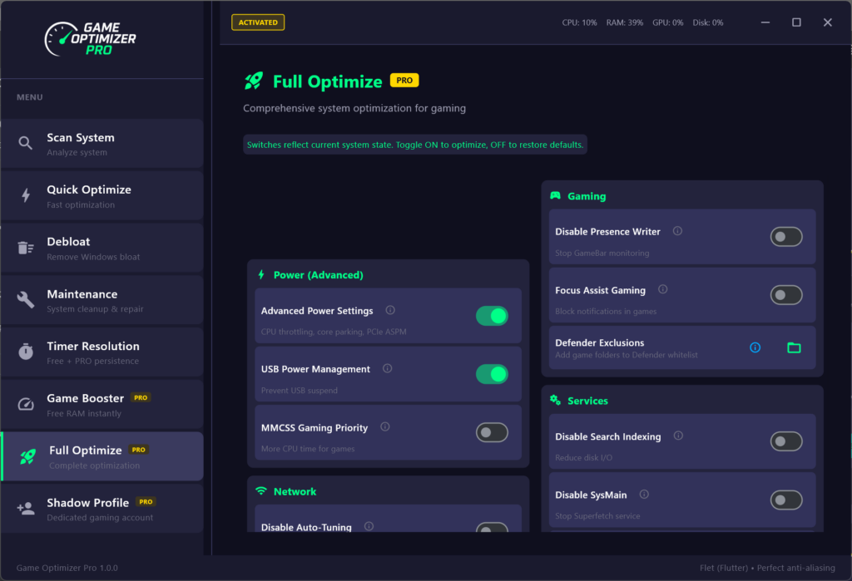This screenshot has width=852, height=581.
Task: Click the blue info icon for Defender Exclusions
Action: point(755,347)
